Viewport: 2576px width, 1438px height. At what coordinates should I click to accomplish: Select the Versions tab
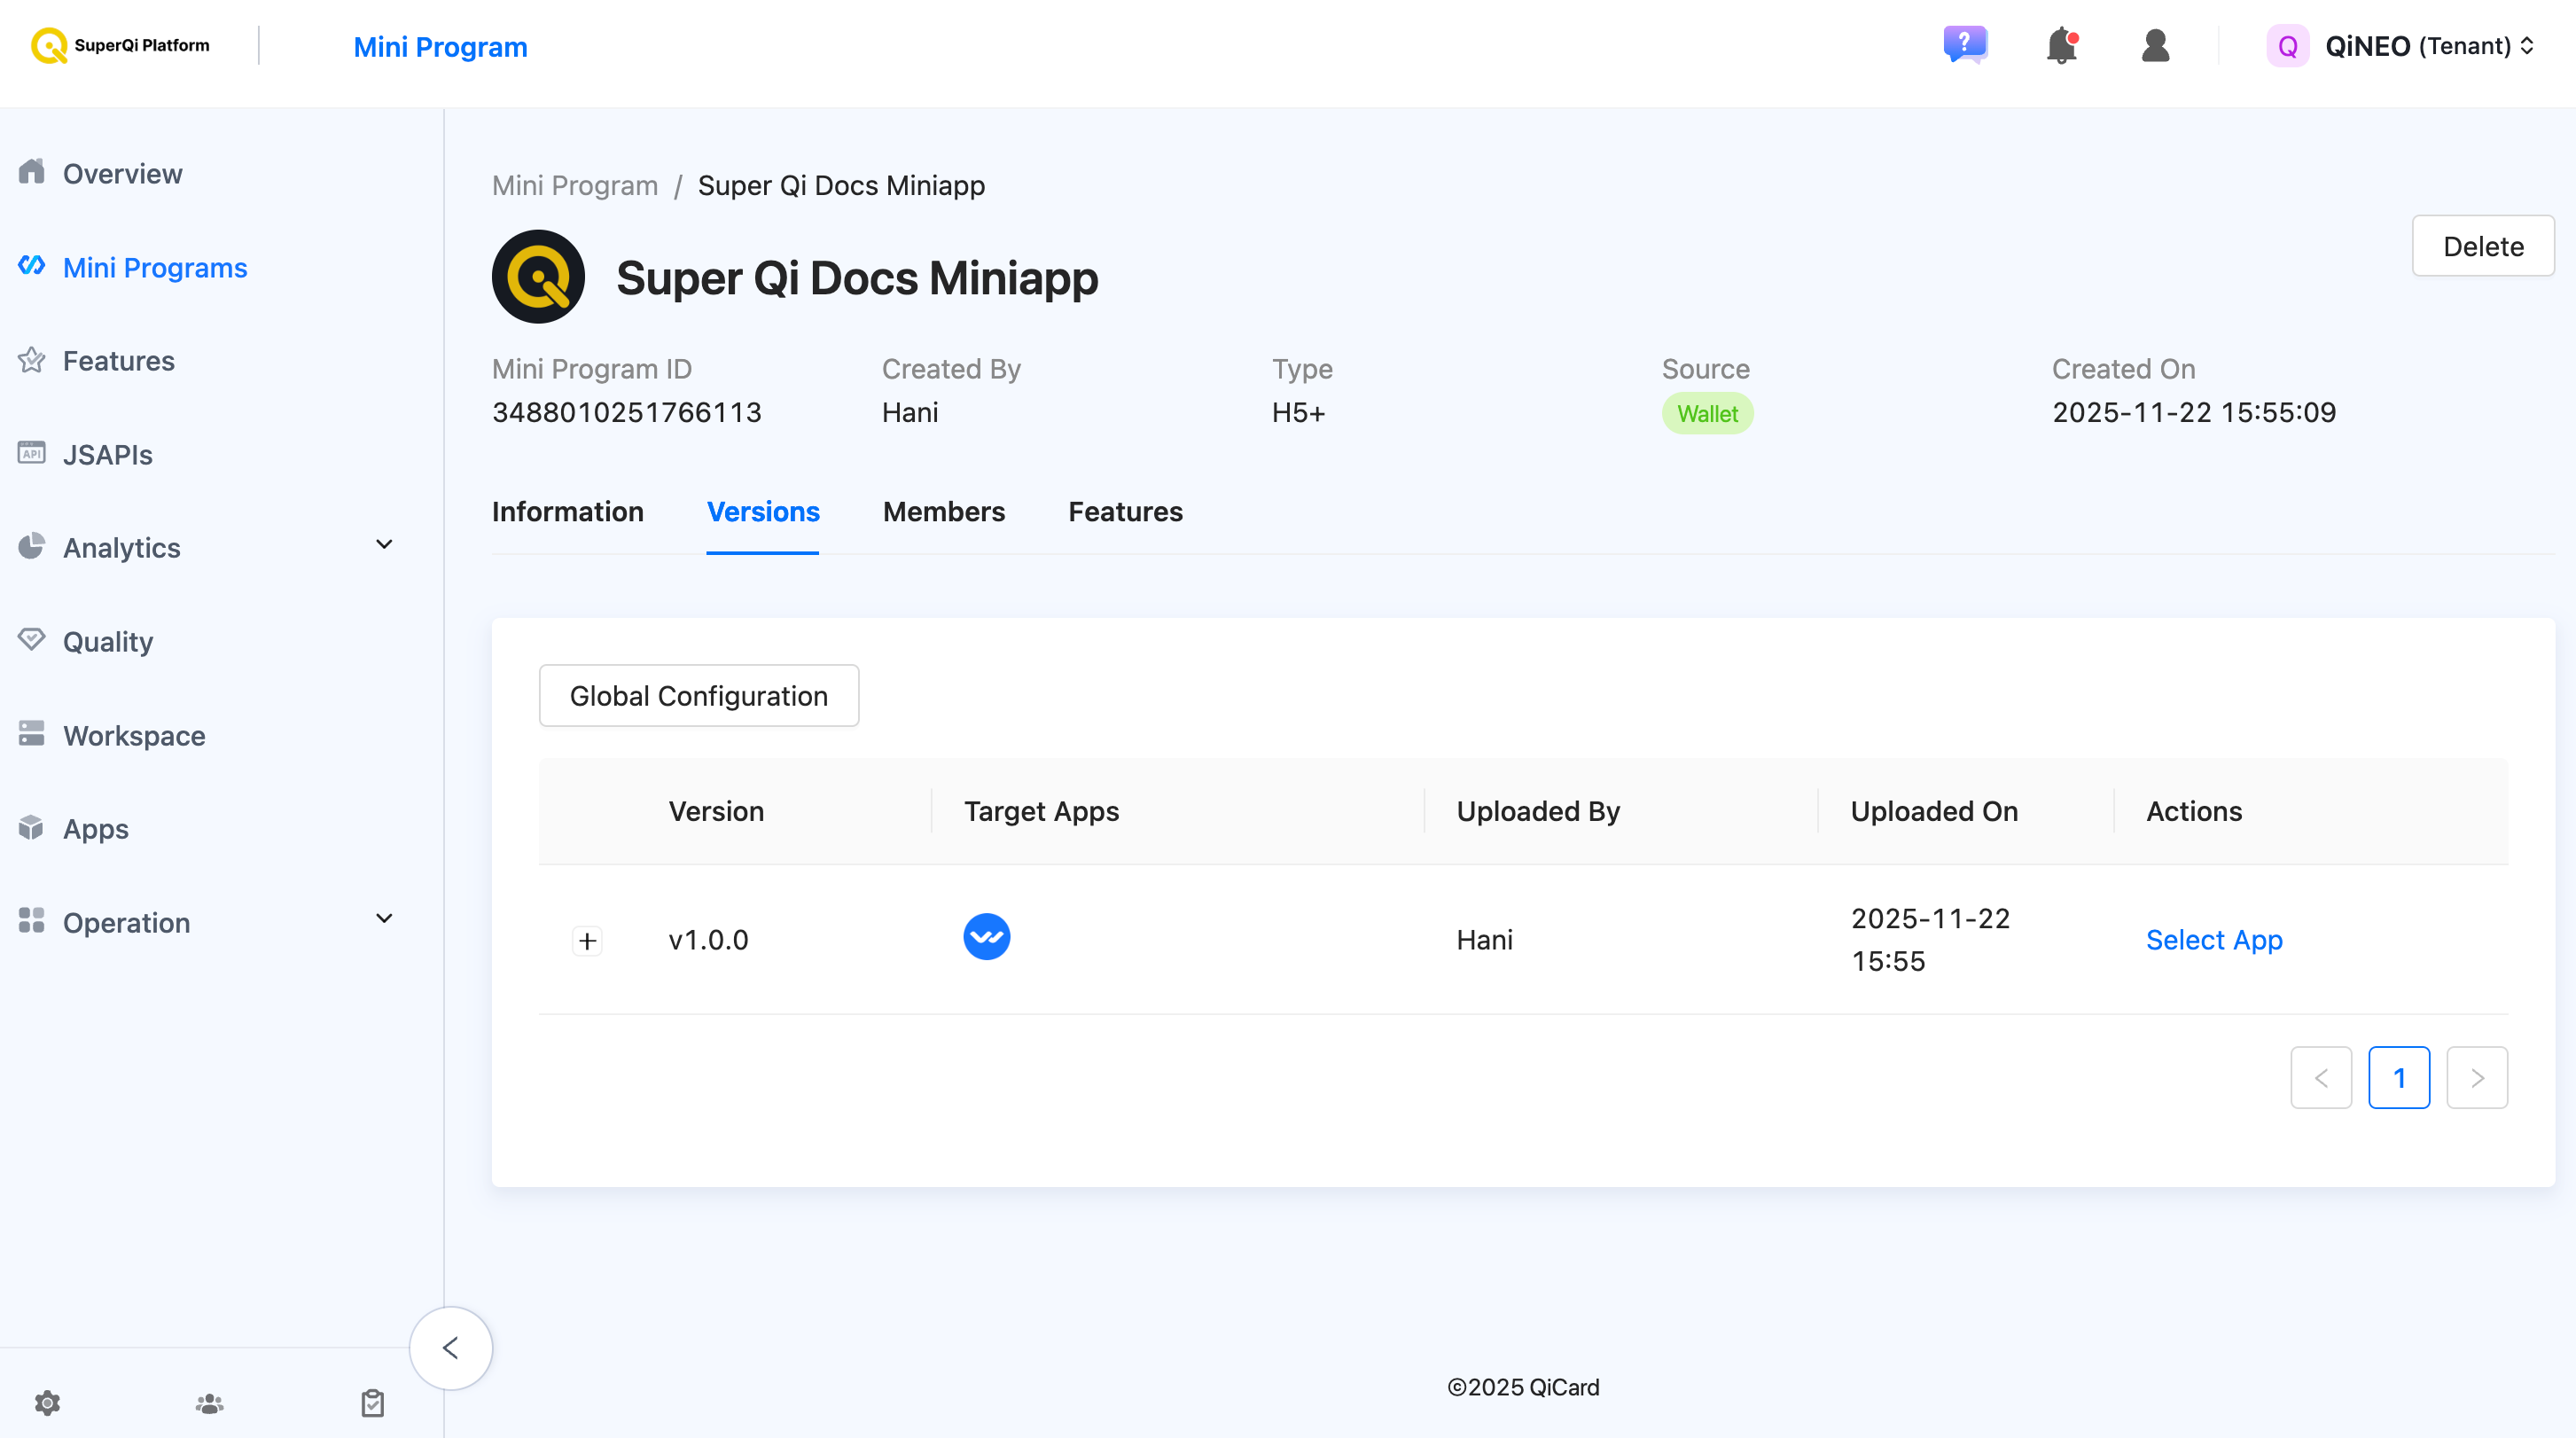(x=763, y=512)
